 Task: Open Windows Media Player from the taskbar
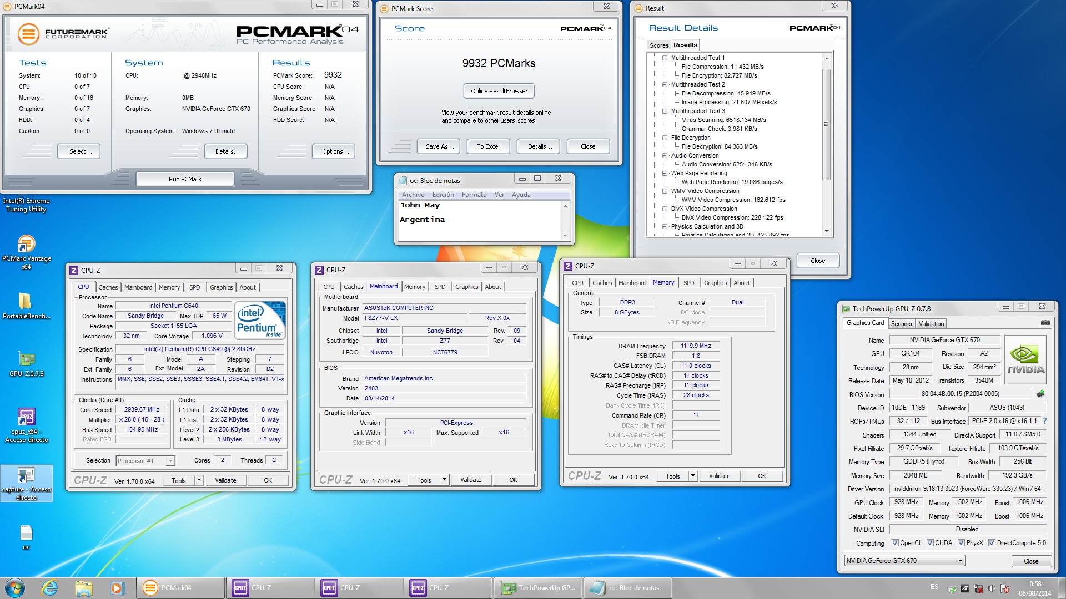tap(117, 588)
